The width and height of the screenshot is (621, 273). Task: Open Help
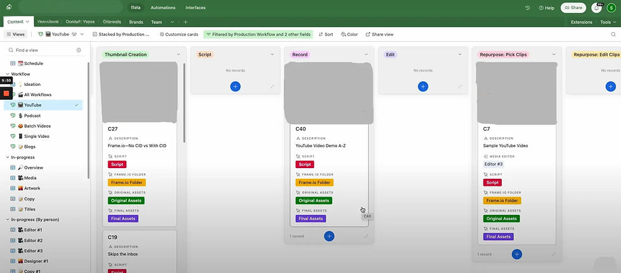pyautogui.click(x=546, y=8)
